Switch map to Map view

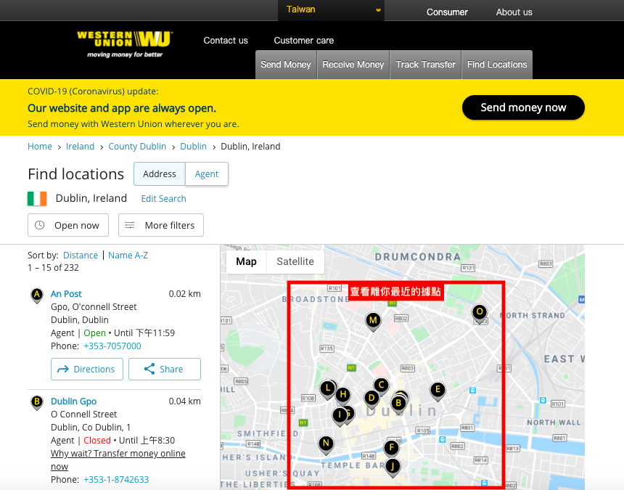(247, 261)
